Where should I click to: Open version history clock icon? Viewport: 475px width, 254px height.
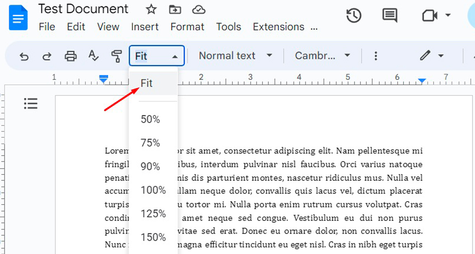click(x=354, y=15)
